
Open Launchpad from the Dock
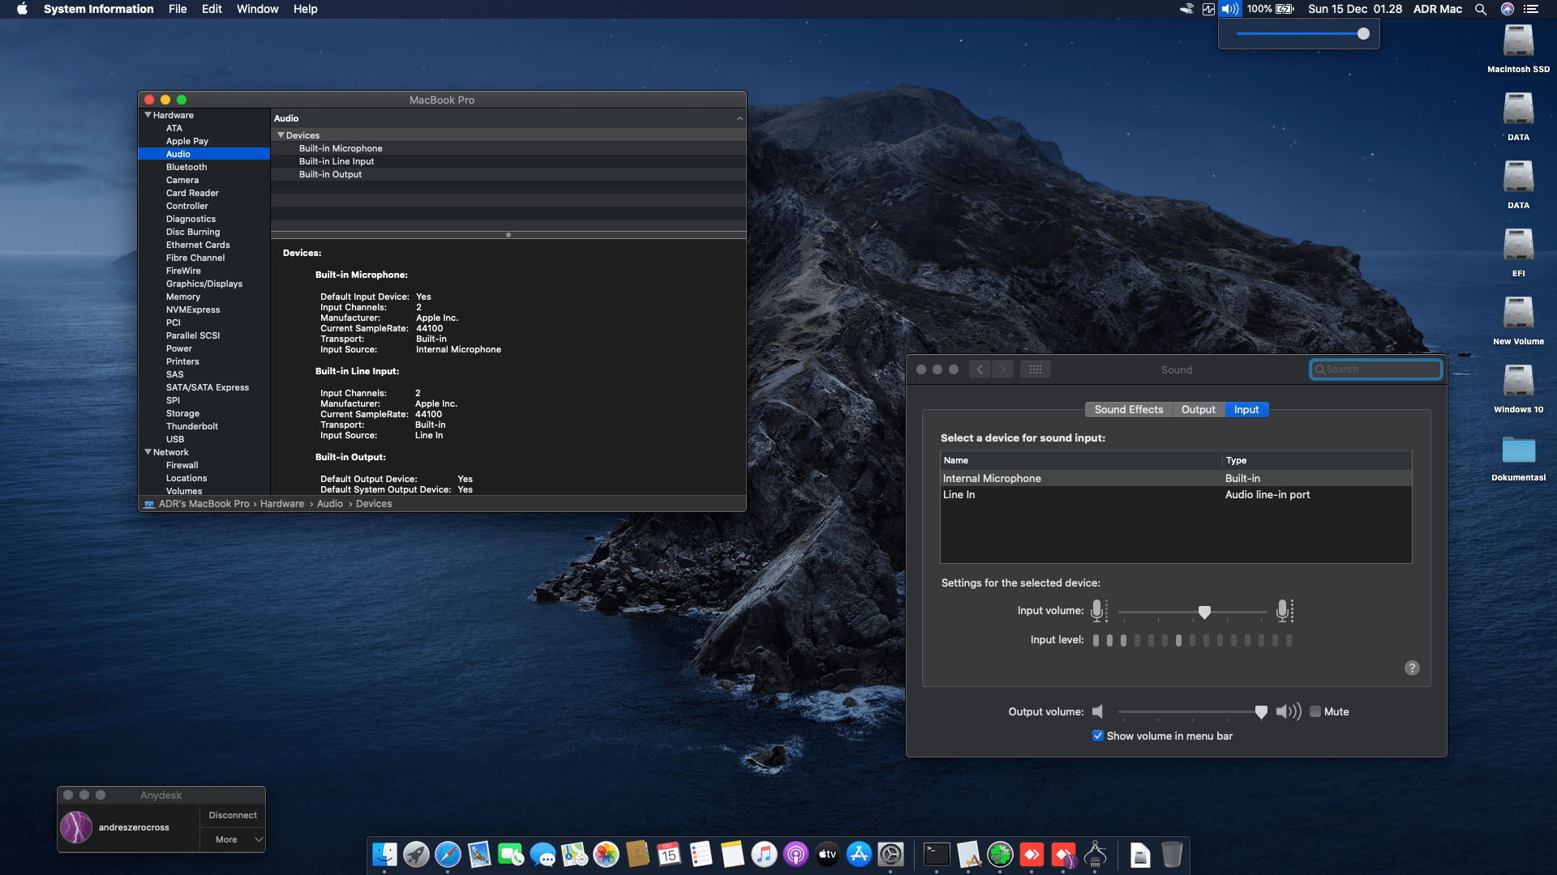pyautogui.click(x=415, y=855)
